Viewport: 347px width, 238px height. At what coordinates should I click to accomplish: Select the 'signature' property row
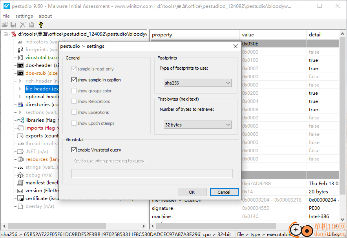(x=245, y=208)
